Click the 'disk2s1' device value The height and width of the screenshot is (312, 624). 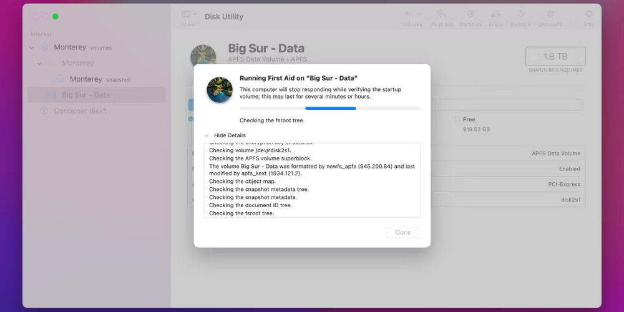571,200
